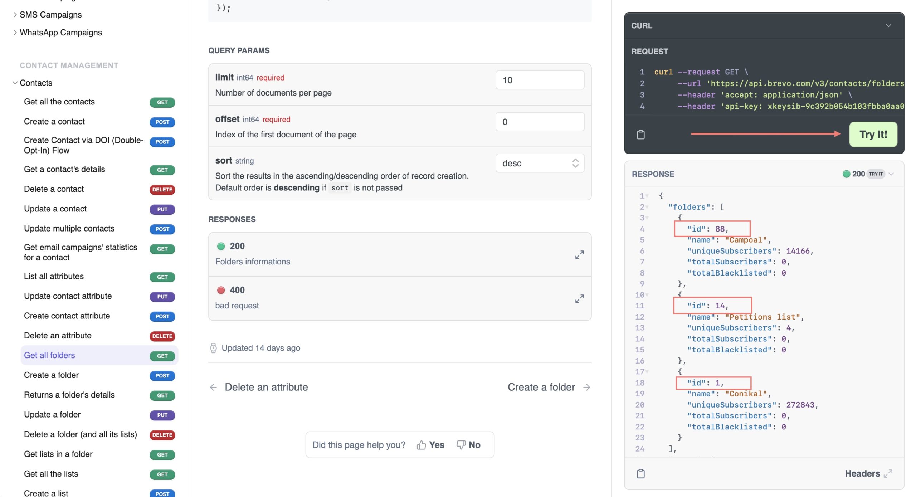
Task: Select Create a folder sidebar item
Action: click(51, 375)
